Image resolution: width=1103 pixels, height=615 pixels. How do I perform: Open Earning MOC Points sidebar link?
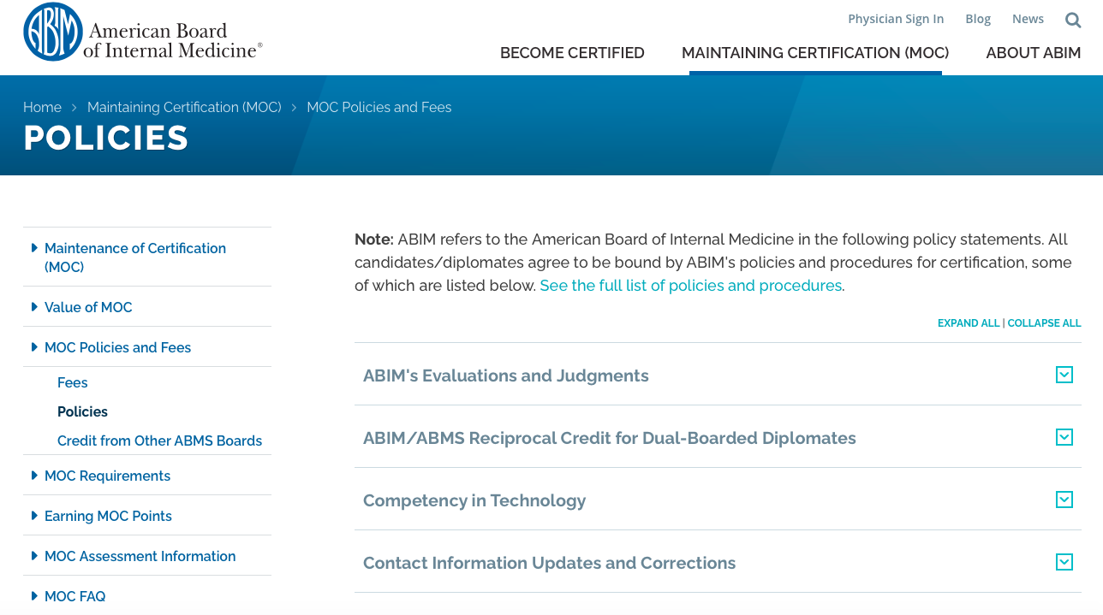108,516
